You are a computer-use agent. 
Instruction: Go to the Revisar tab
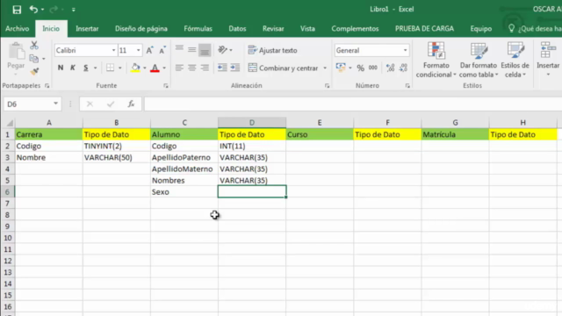click(273, 29)
